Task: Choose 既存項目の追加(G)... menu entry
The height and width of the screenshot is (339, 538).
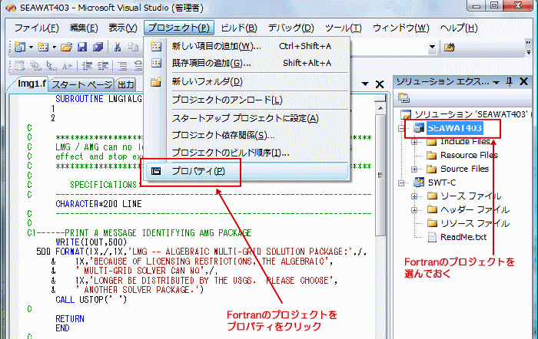Action: coord(247,63)
